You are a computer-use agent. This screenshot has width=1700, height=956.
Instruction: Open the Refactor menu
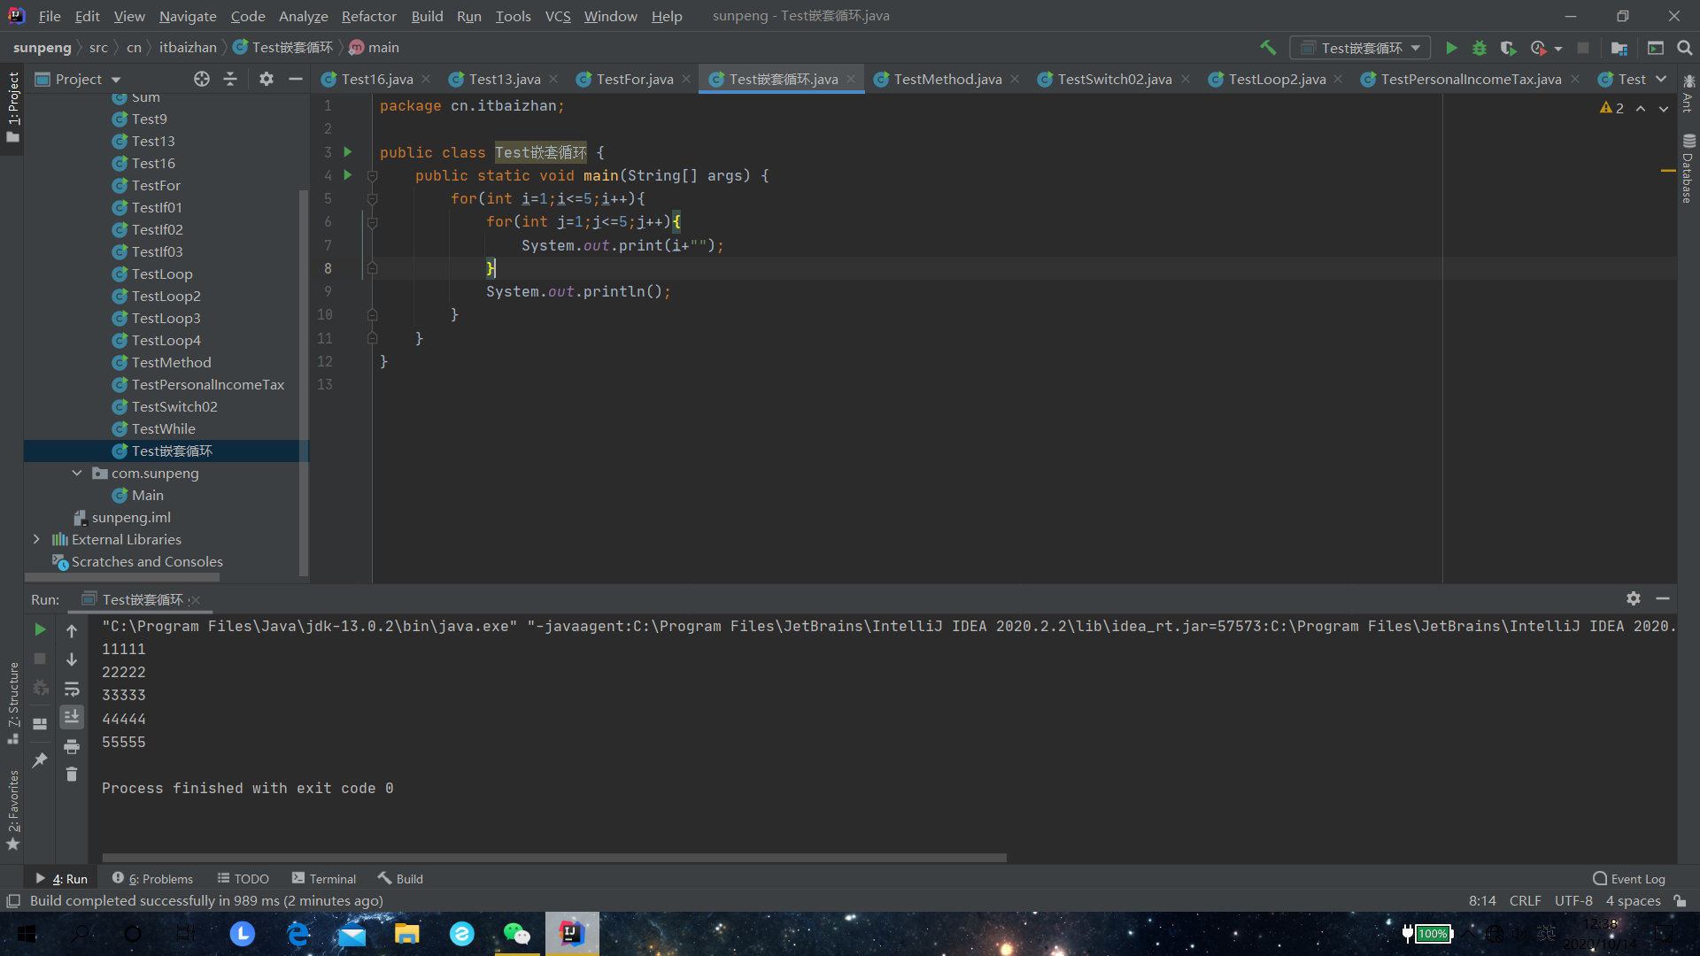coord(368,16)
